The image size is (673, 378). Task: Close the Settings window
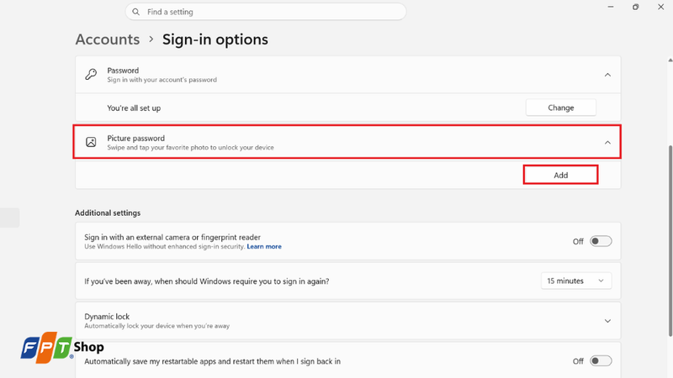click(661, 7)
